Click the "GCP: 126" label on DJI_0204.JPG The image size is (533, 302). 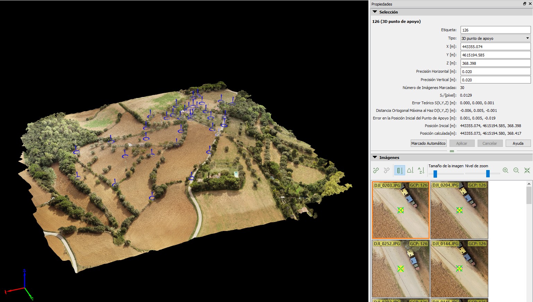(477, 185)
